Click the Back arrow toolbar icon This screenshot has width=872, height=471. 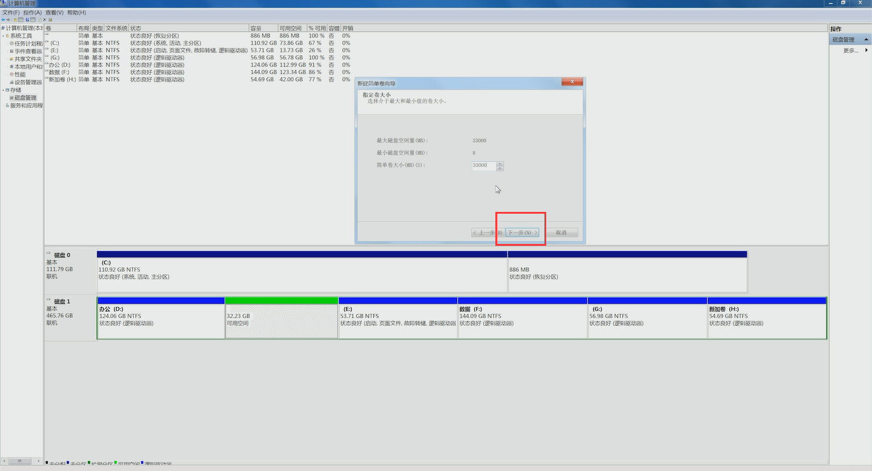(x=3, y=19)
